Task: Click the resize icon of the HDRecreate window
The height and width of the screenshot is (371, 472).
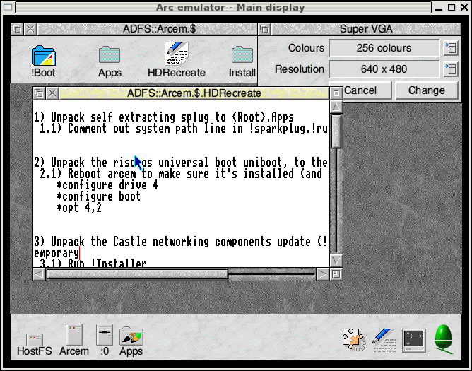Action: tap(336, 274)
